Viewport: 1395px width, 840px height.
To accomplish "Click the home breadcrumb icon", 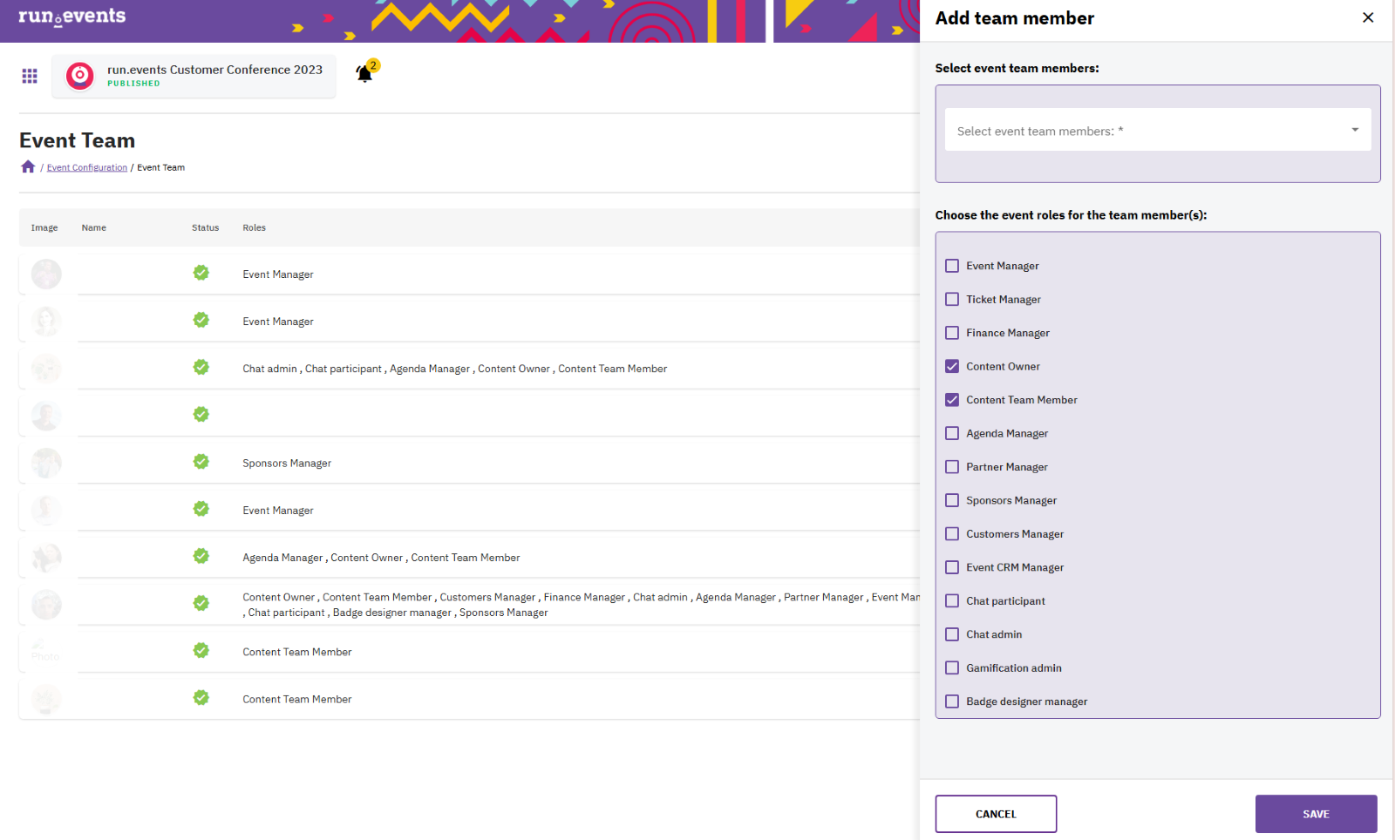I will coord(28,167).
